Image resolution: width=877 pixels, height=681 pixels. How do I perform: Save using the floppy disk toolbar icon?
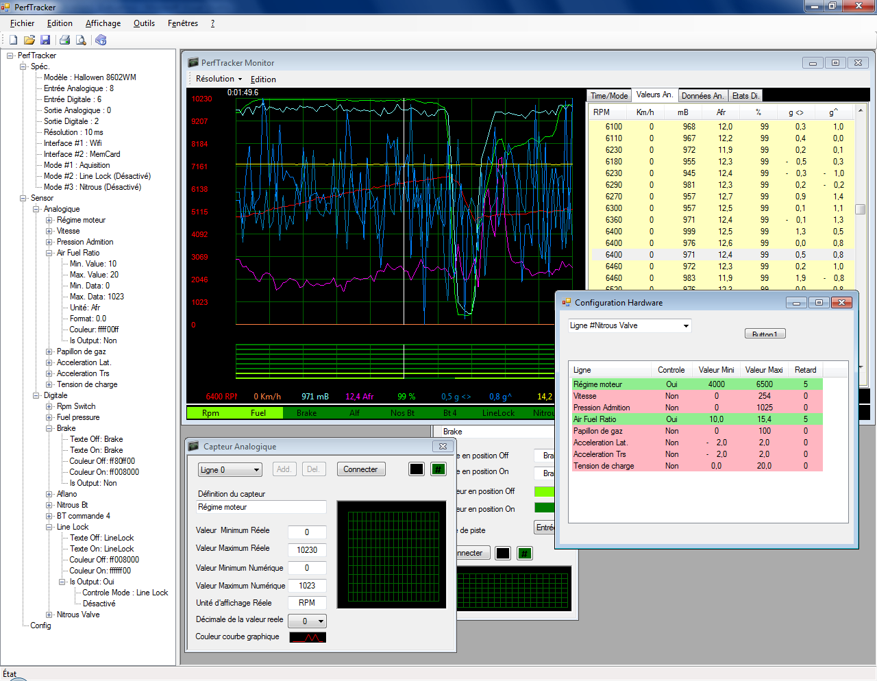[x=45, y=40]
